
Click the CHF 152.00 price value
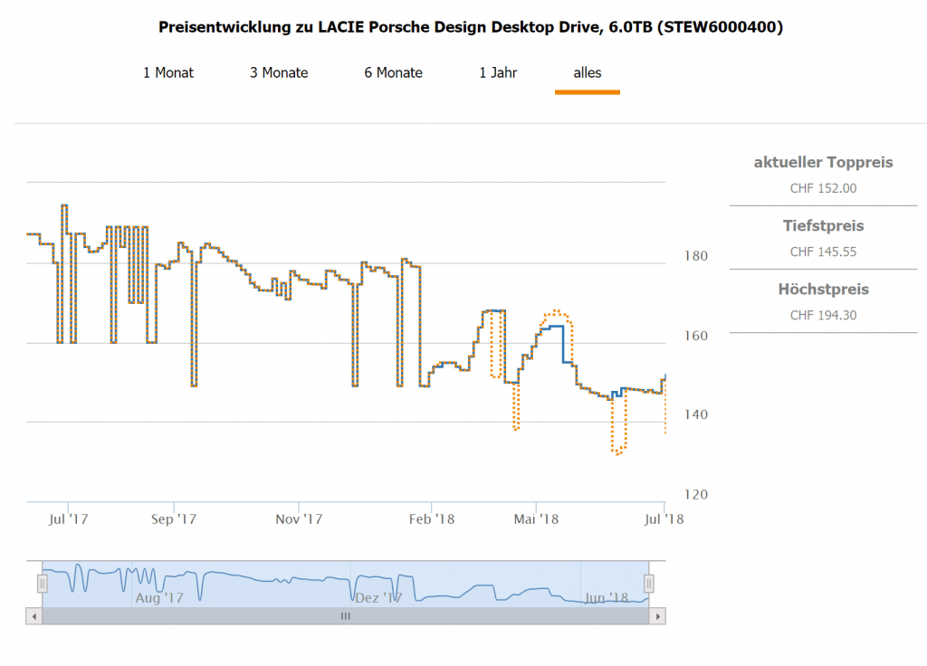(823, 188)
